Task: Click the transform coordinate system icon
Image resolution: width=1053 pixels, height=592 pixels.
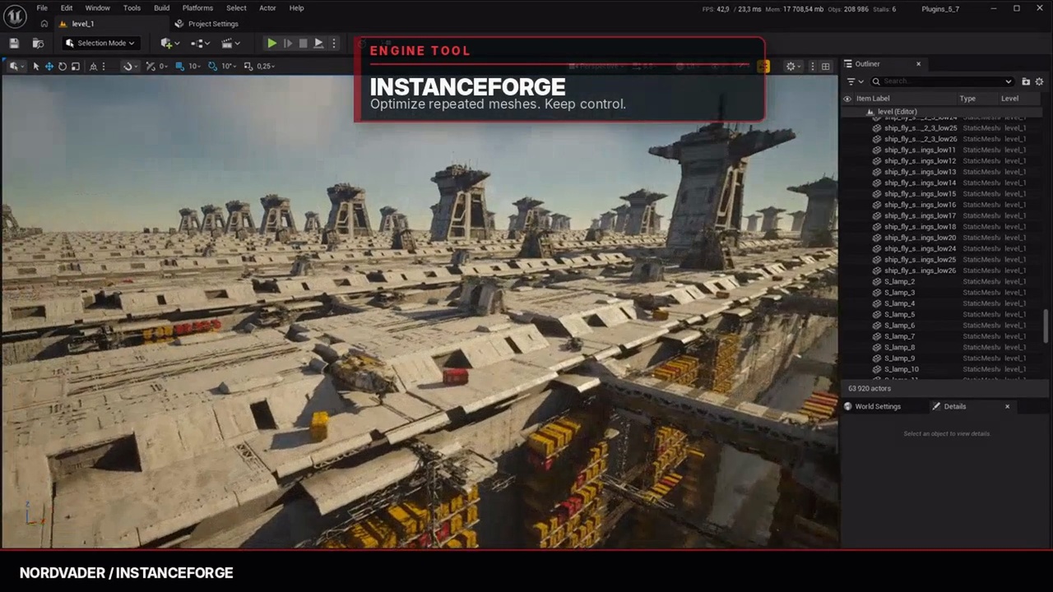Action: [x=93, y=67]
